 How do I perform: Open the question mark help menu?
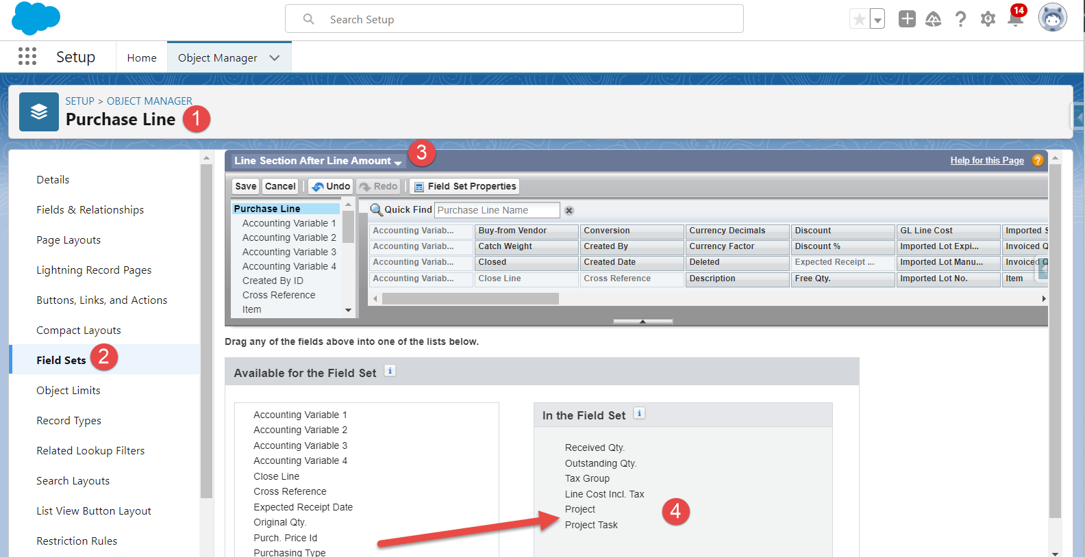pos(960,19)
